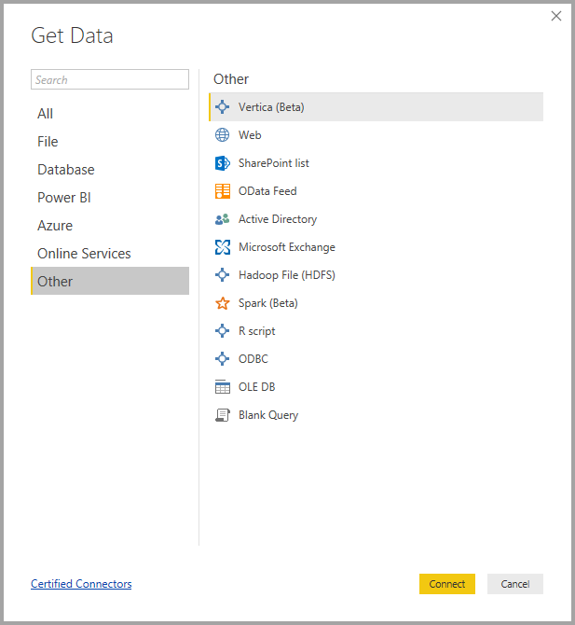Select Spark (Beta) text label

point(268,303)
